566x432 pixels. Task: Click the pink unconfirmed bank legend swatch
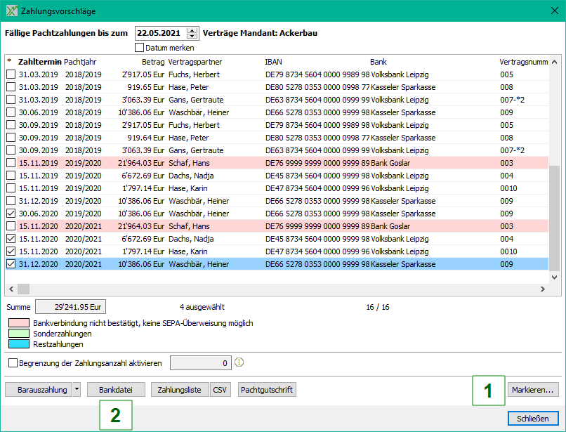(x=18, y=323)
